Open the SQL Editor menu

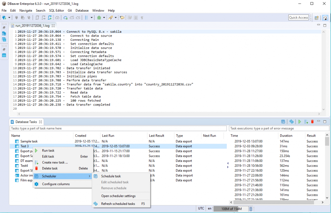coord(57,10)
